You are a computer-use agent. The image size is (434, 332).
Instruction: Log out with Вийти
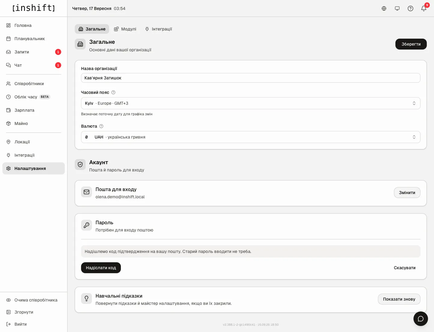click(33, 324)
